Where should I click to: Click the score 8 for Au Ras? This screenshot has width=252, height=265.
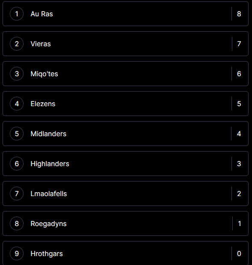click(239, 14)
